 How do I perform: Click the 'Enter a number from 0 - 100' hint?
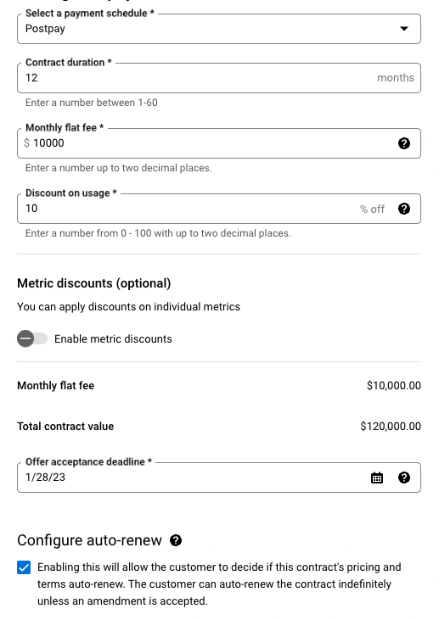coord(158,233)
